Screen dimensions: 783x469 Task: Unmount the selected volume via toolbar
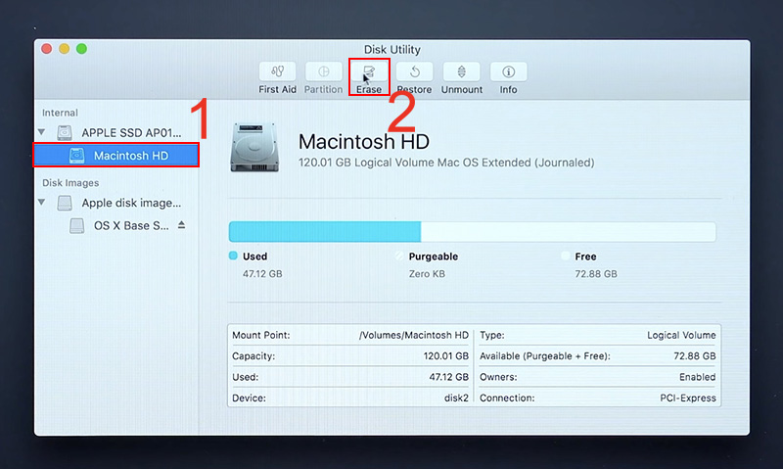(x=461, y=71)
